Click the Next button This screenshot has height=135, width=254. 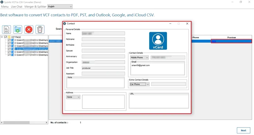(x=243, y=130)
